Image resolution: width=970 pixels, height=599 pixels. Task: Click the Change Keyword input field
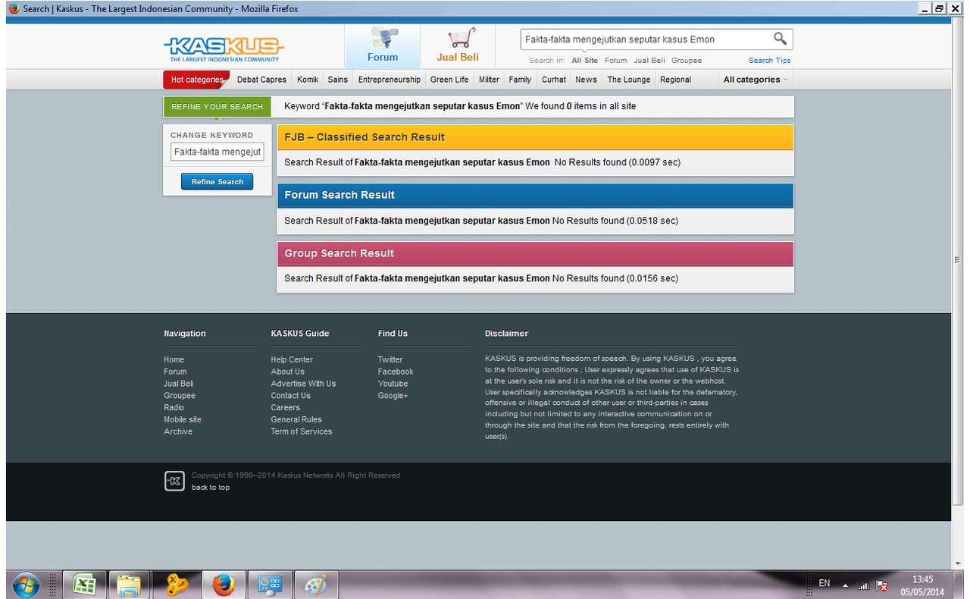coord(217,152)
